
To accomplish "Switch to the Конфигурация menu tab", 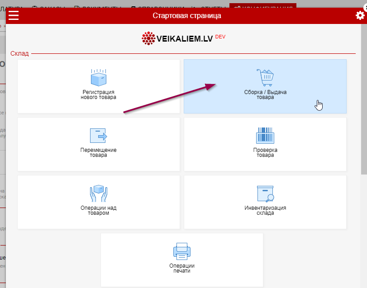I will pyautogui.click(x=262, y=5).
